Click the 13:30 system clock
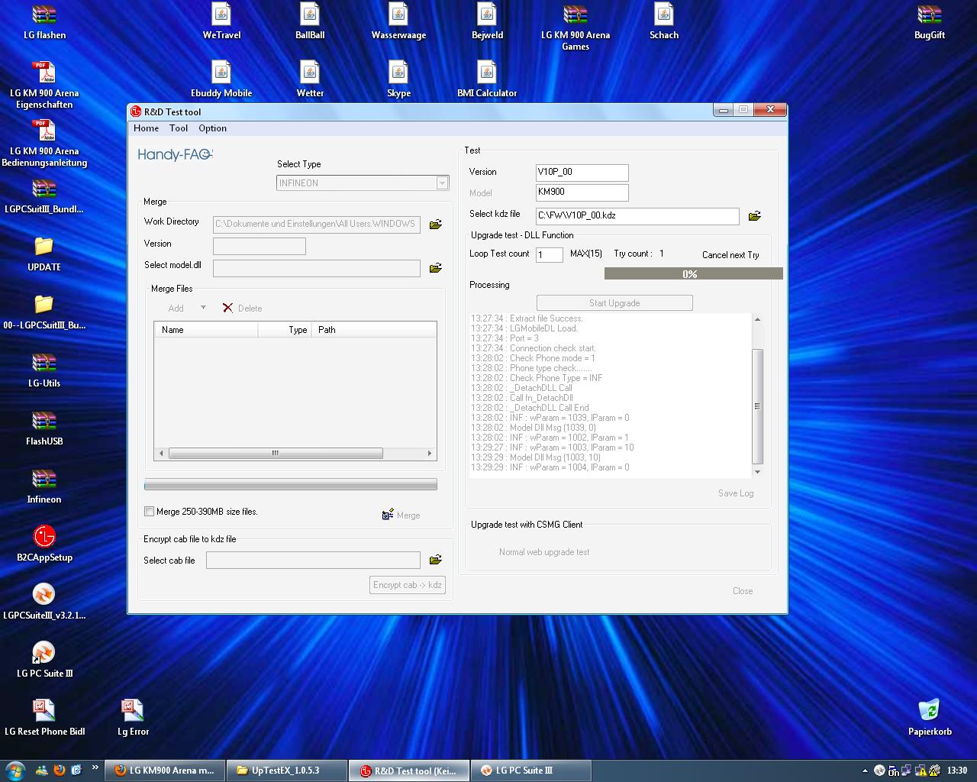977x782 pixels. pyautogui.click(x=957, y=771)
